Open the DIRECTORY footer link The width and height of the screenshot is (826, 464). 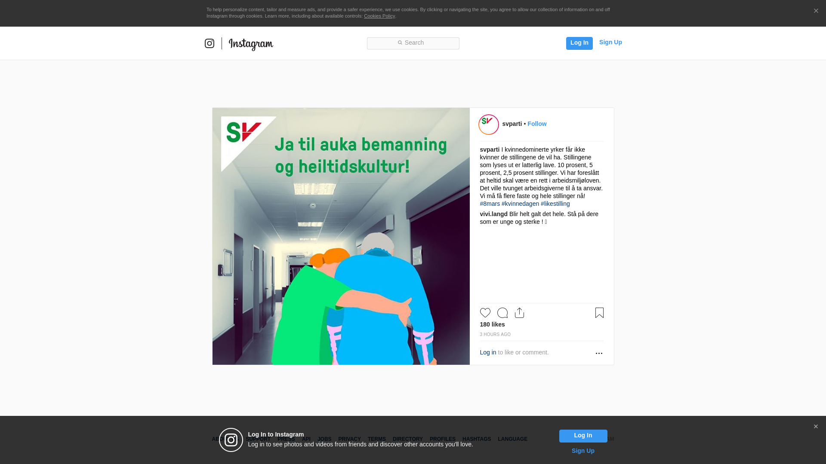[x=407, y=439]
